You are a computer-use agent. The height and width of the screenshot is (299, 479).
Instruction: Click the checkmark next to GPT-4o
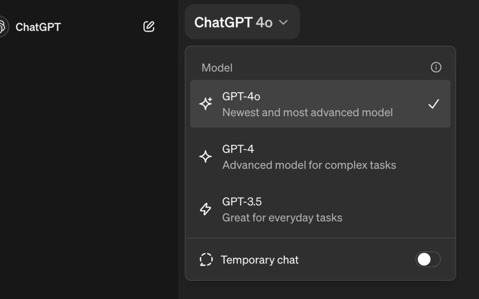pos(433,104)
